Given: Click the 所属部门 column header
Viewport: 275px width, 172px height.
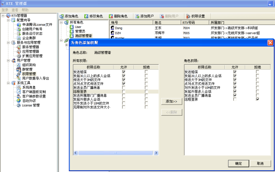Looking at the screenshot, I should [x=242, y=23].
